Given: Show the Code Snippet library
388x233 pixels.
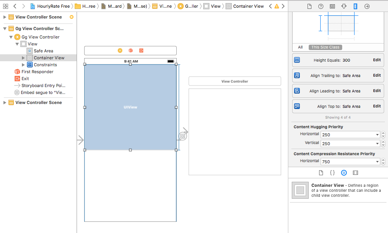Looking at the screenshot, I should (332, 173).
